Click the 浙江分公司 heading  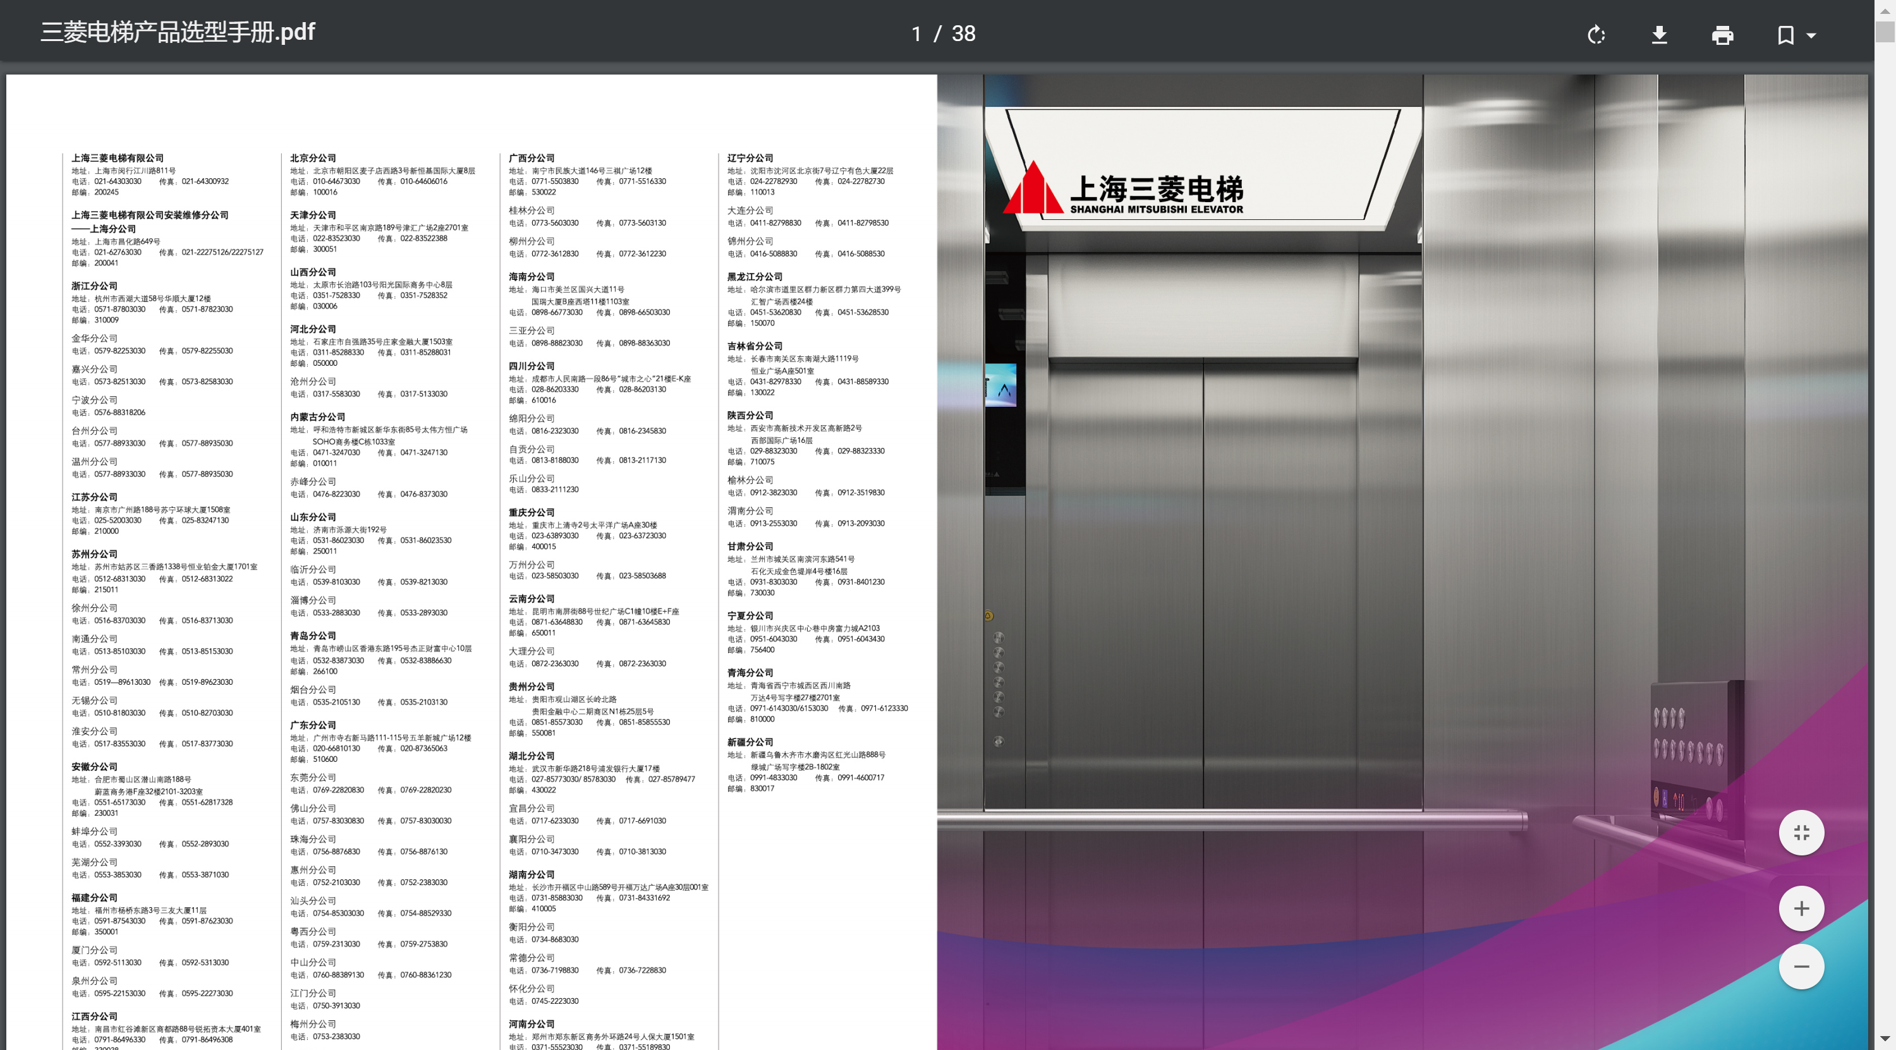coord(94,286)
